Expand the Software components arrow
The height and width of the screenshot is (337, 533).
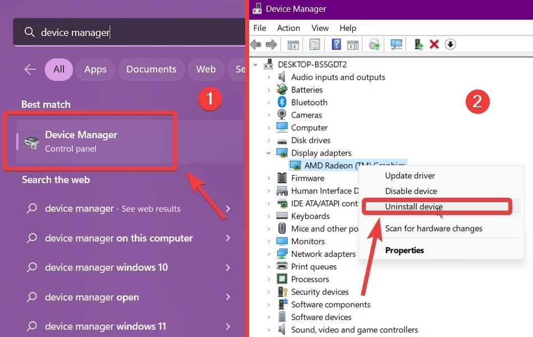coord(269,304)
